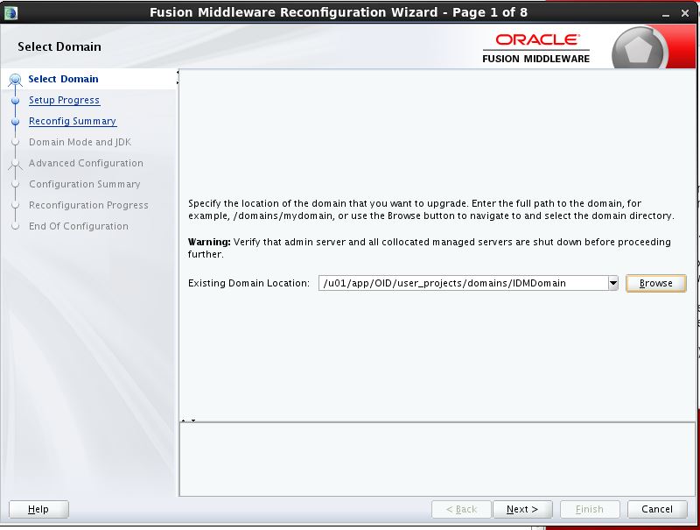Select the Configuration Summary step
Viewport: 700px width, 530px height.
click(85, 184)
